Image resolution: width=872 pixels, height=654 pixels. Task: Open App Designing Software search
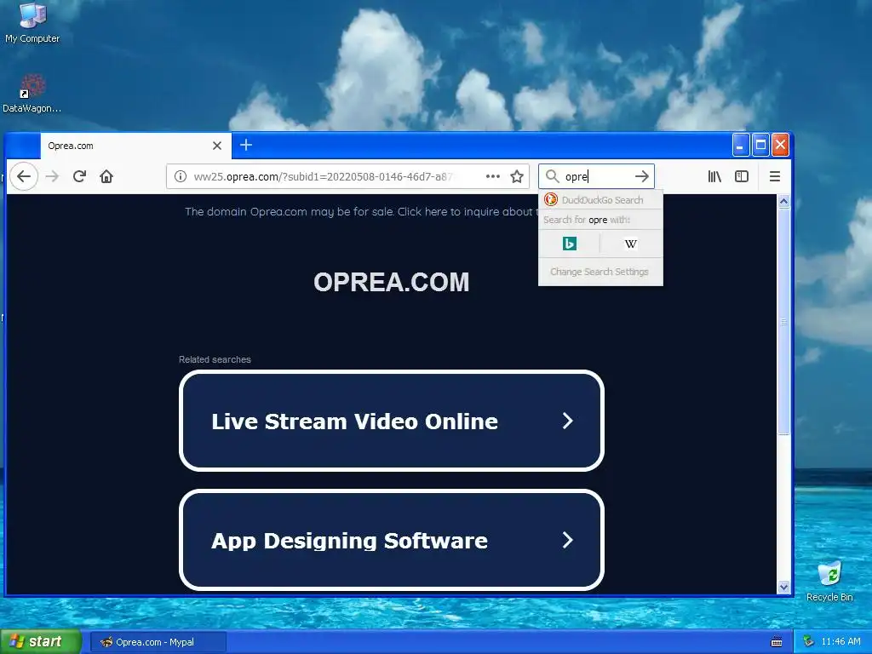(x=392, y=540)
